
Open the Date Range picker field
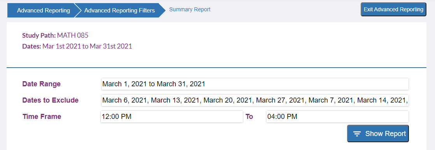tap(255, 84)
